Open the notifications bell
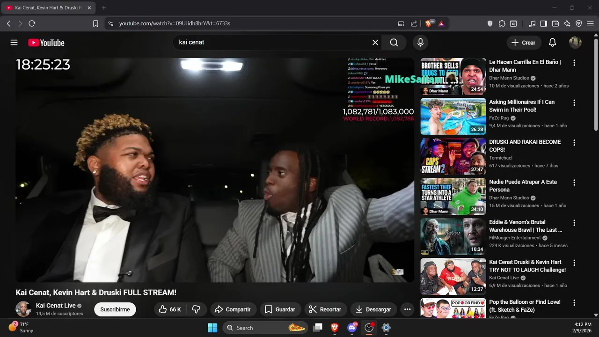This screenshot has height=337, width=599. [x=552, y=43]
